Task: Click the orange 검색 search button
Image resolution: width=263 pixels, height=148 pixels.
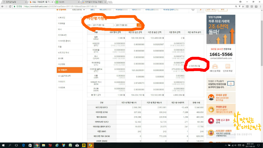Action: [x=139, y=25]
